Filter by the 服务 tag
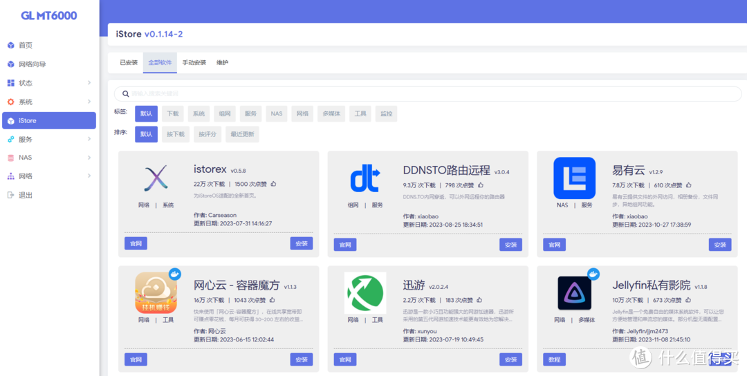Viewport: 747px width, 376px height. [x=250, y=114]
